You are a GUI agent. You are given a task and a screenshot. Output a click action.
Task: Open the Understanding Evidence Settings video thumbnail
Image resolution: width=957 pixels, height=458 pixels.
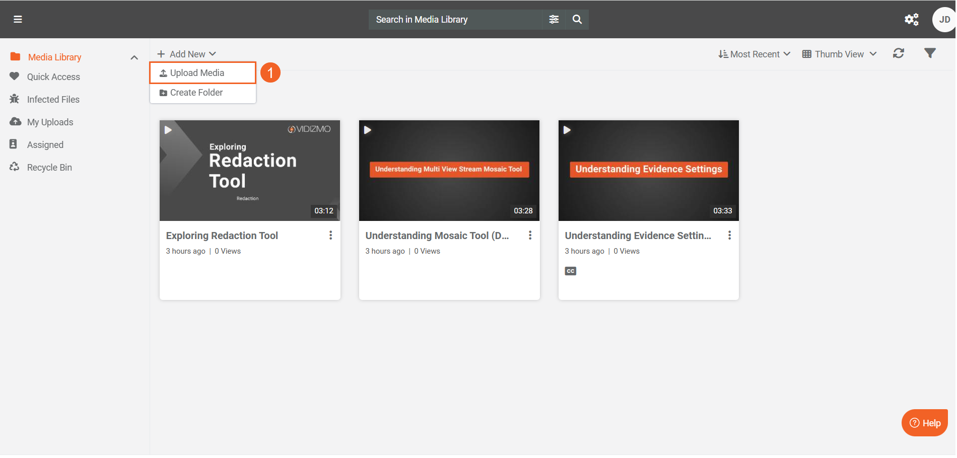(x=648, y=170)
